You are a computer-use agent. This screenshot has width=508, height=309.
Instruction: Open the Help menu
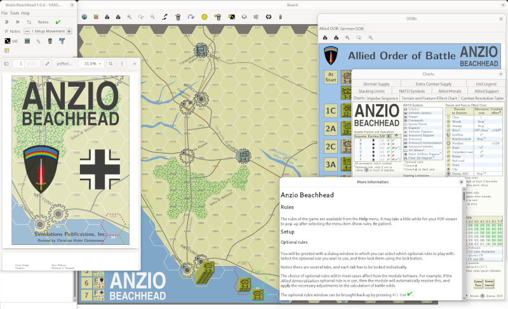25,13
